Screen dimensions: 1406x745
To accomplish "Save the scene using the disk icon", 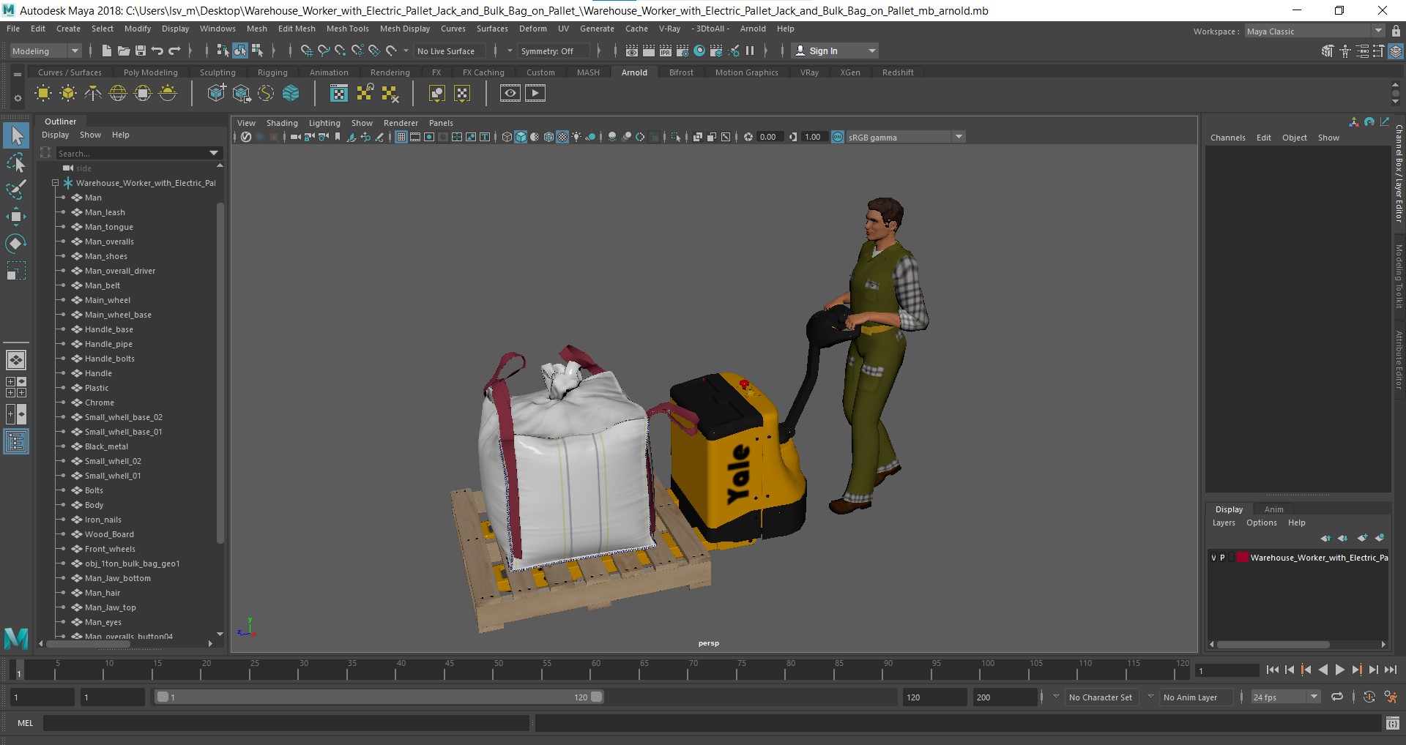I will (x=140, y=50).
